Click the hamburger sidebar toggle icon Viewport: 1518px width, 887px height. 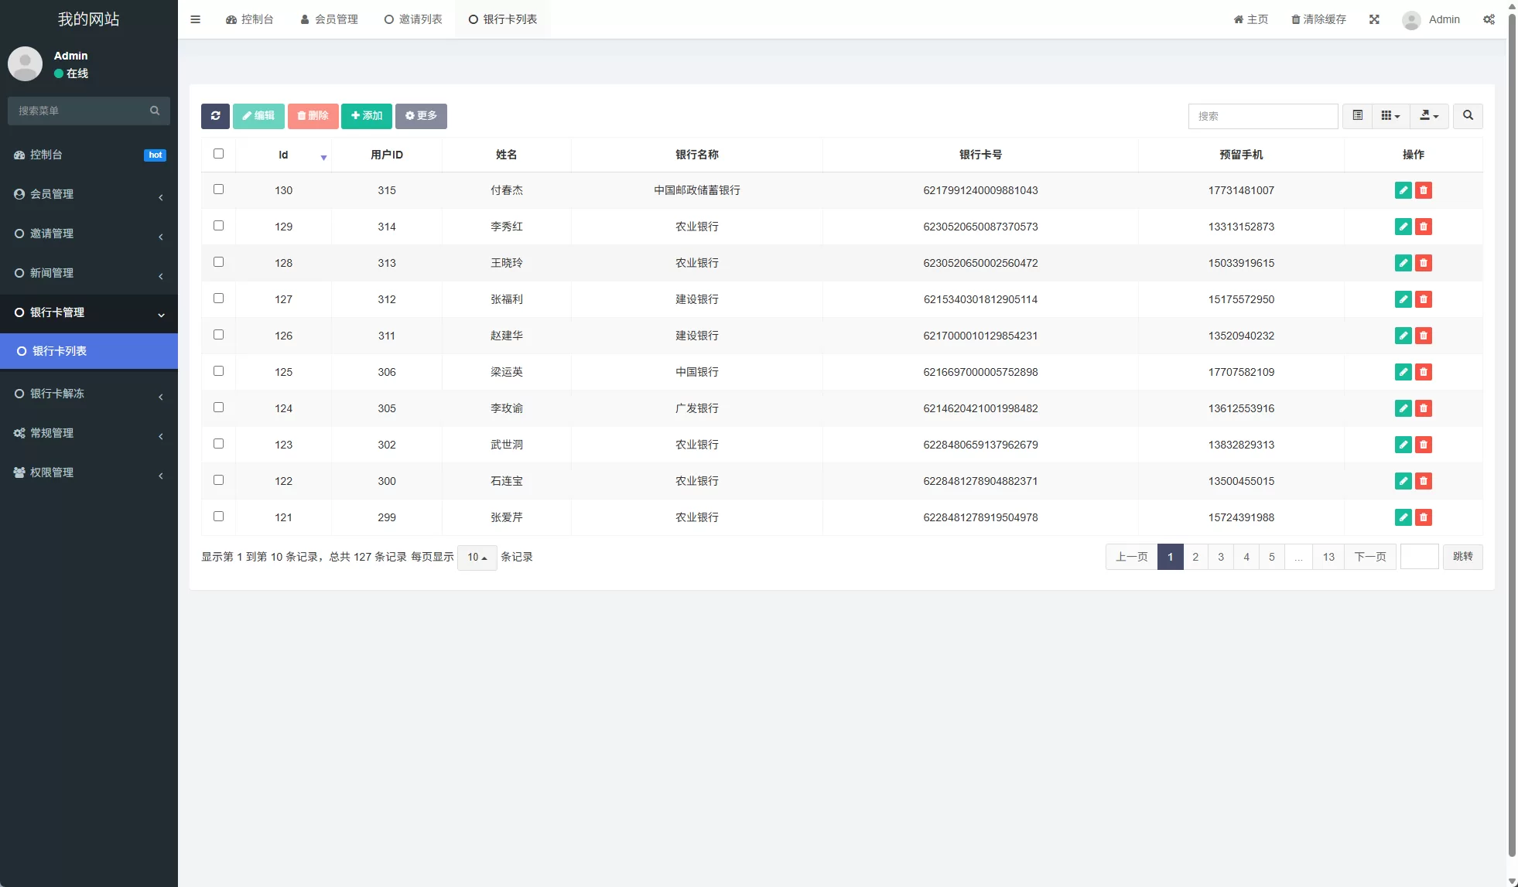tap(195, 19)
